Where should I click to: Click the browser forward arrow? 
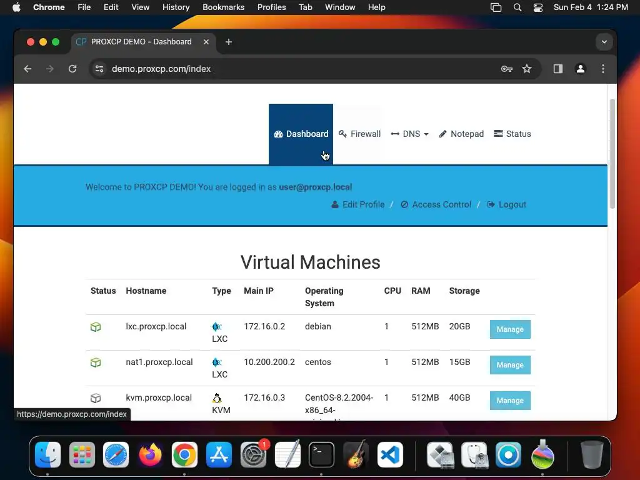pos(50,69)
